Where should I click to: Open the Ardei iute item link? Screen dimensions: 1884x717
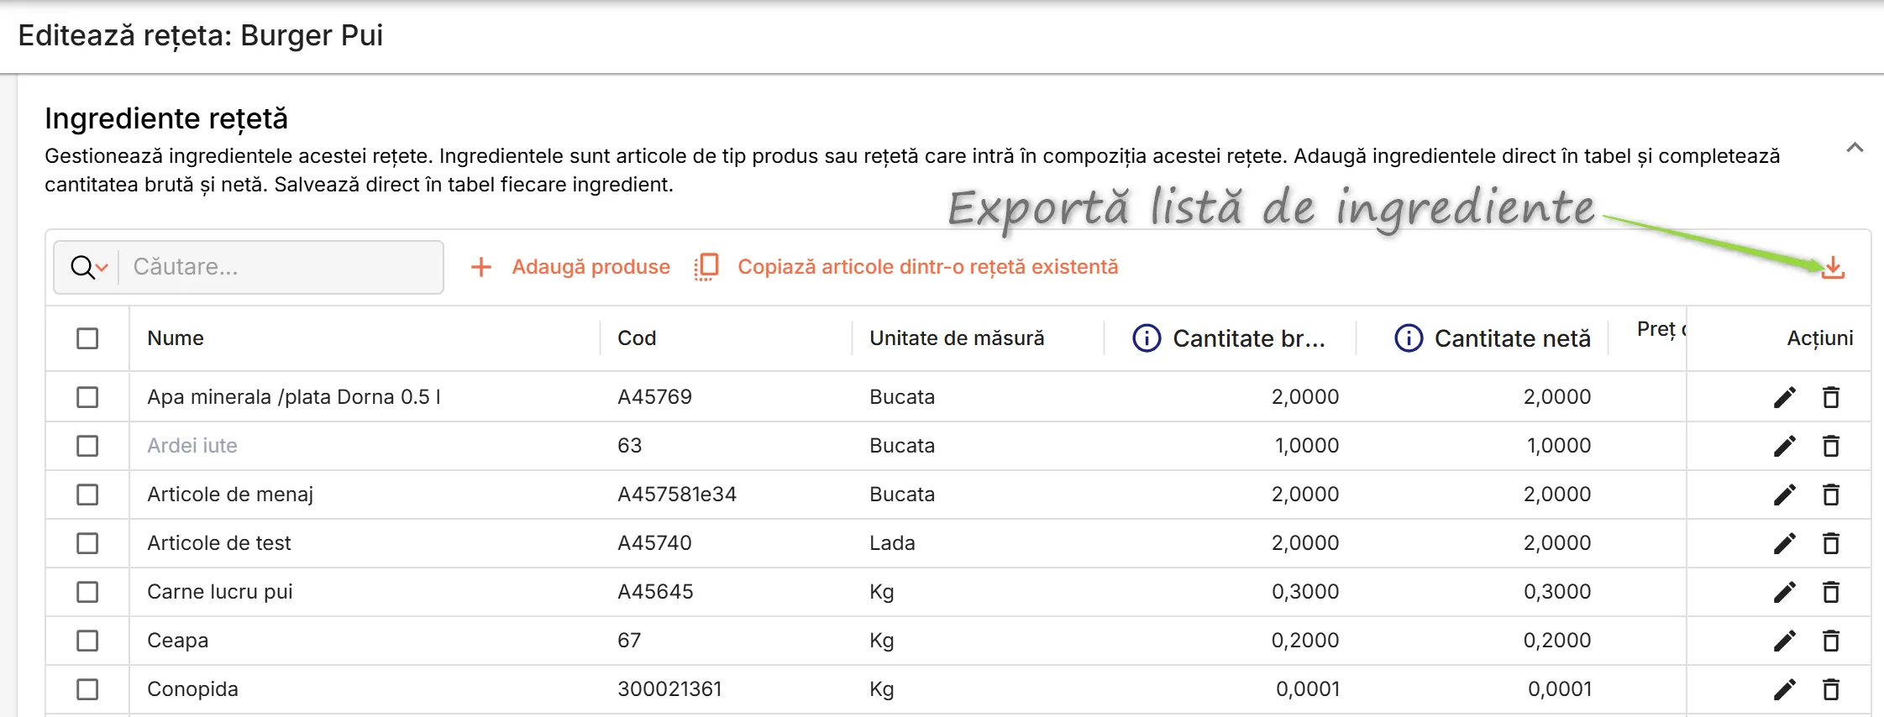point(192,446)
